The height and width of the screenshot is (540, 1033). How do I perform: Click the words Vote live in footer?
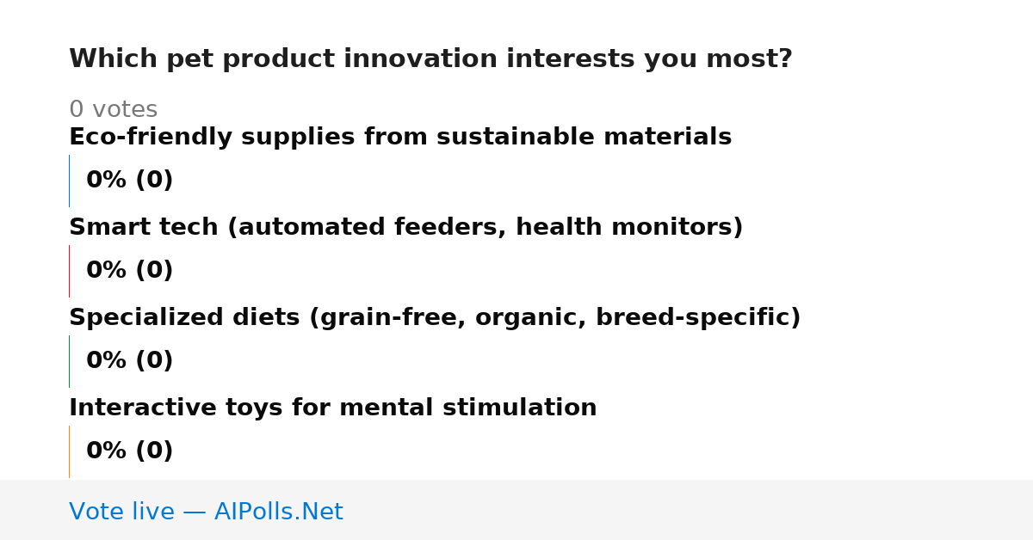[121, 512]
